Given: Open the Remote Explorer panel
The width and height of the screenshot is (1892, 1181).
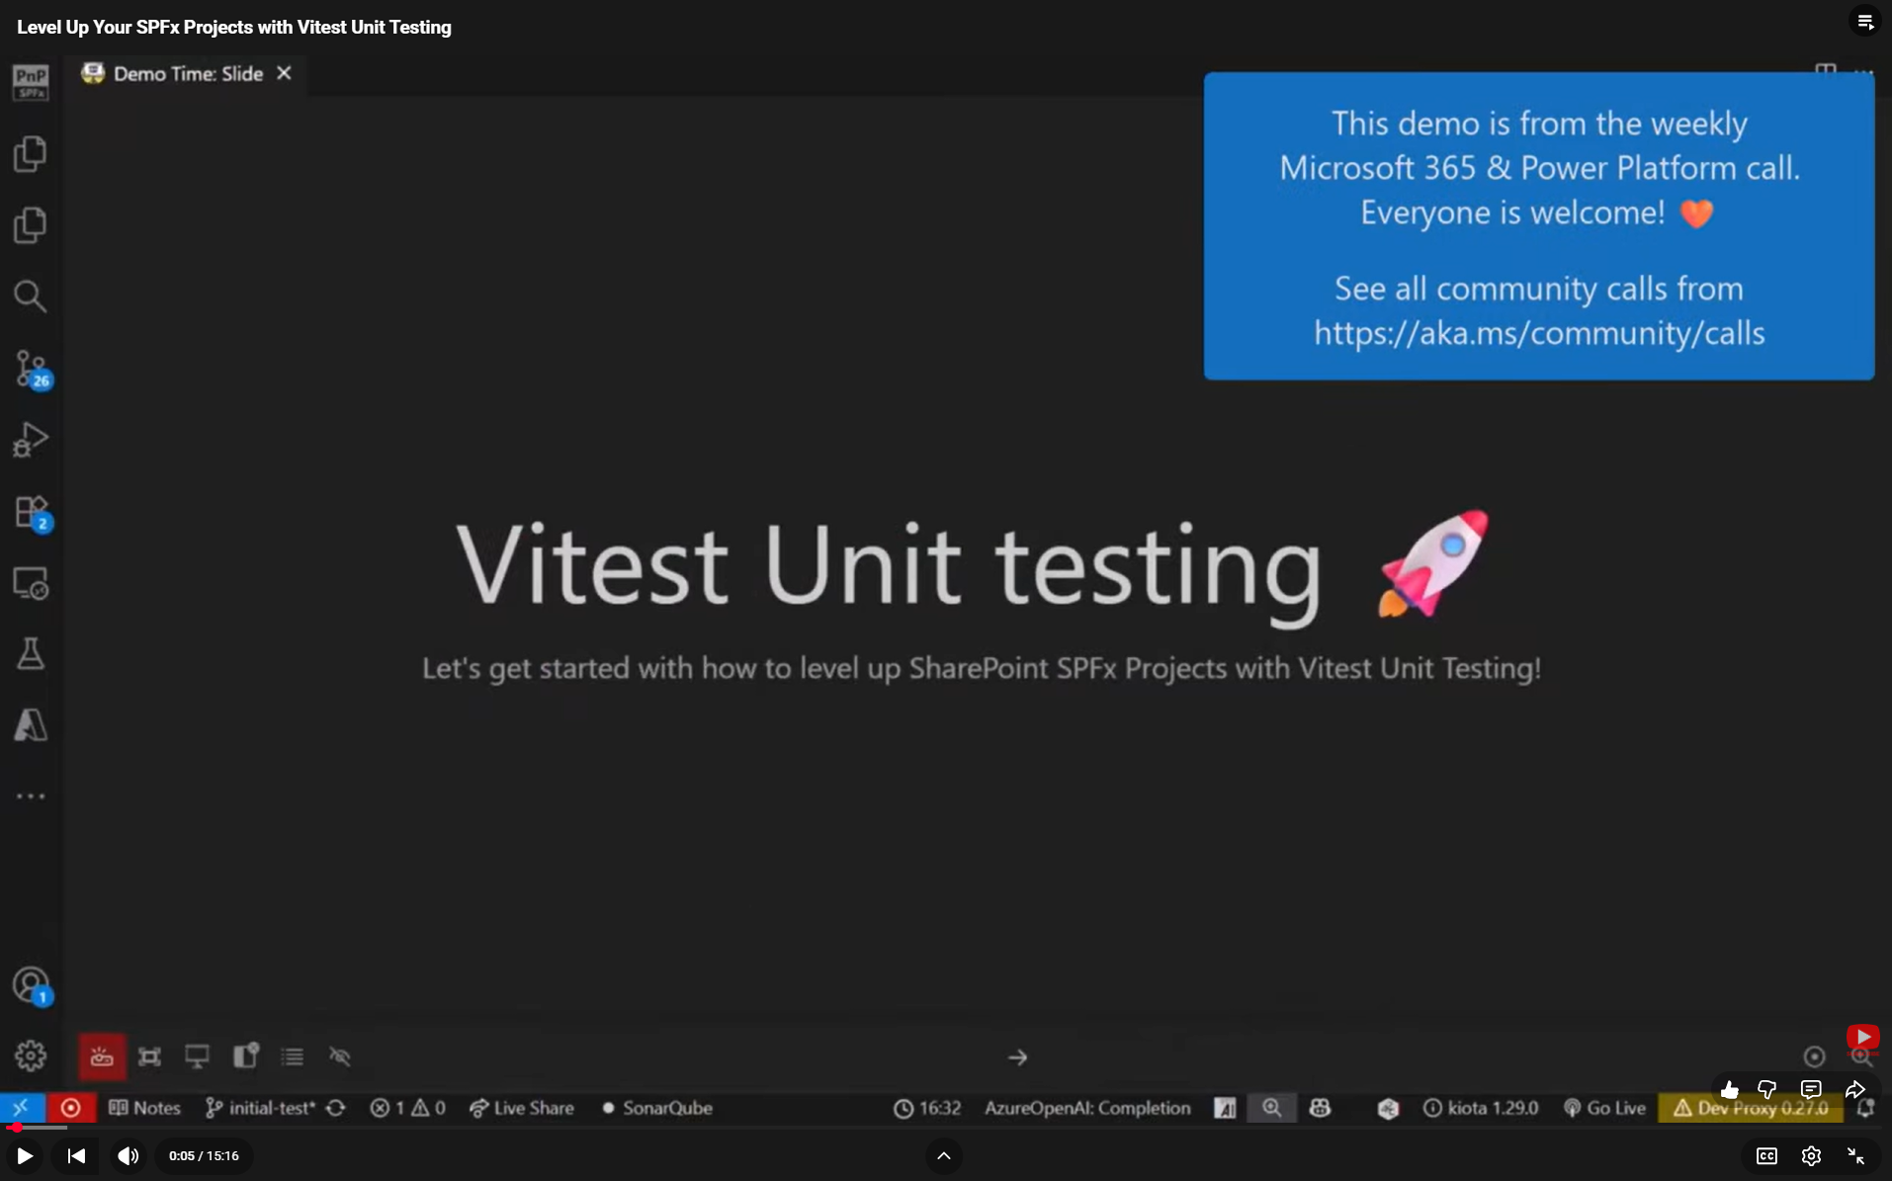Looking at the screenshot, I should pyautogui.click(x=31, y=584).
